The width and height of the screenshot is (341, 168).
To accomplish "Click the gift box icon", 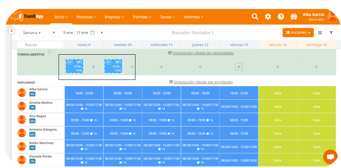I will [294, 17].
